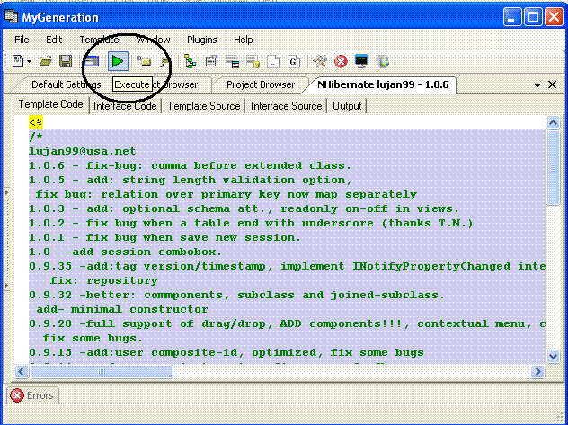Click the New document toolbar icon
This screenshot has height=425, width=568.
click(x=18, y=61)
